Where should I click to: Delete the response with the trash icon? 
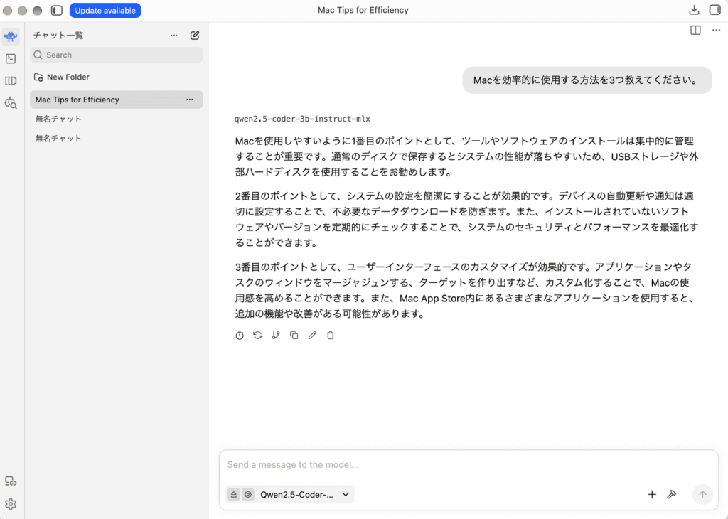[331, 335]
